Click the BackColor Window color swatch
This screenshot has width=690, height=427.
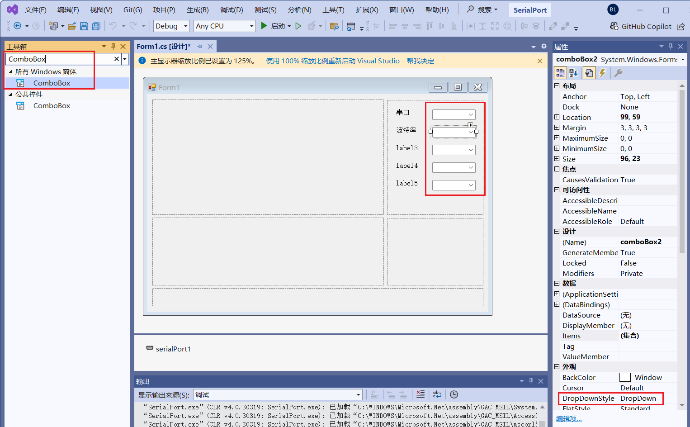tap(625, 377)
